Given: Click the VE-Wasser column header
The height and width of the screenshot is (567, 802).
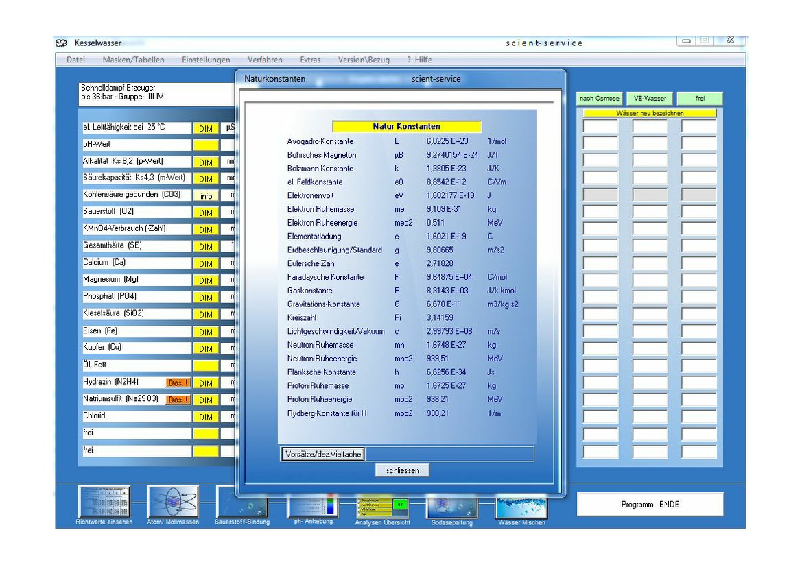Looking at the screenshot, I should (650, 99).
